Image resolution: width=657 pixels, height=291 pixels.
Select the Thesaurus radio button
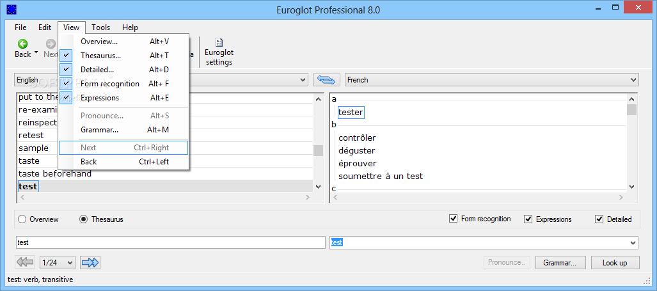coord(84,219)
